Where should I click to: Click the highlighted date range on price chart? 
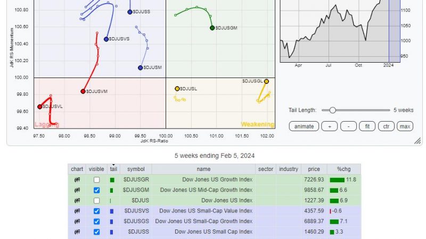(x=395, y=31)
